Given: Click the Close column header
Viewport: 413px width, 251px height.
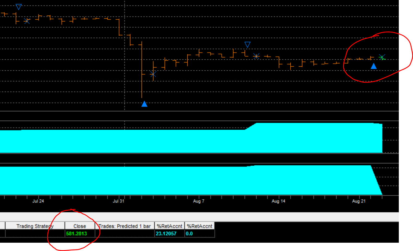Looking at the screenshot, I should point(80,226).
